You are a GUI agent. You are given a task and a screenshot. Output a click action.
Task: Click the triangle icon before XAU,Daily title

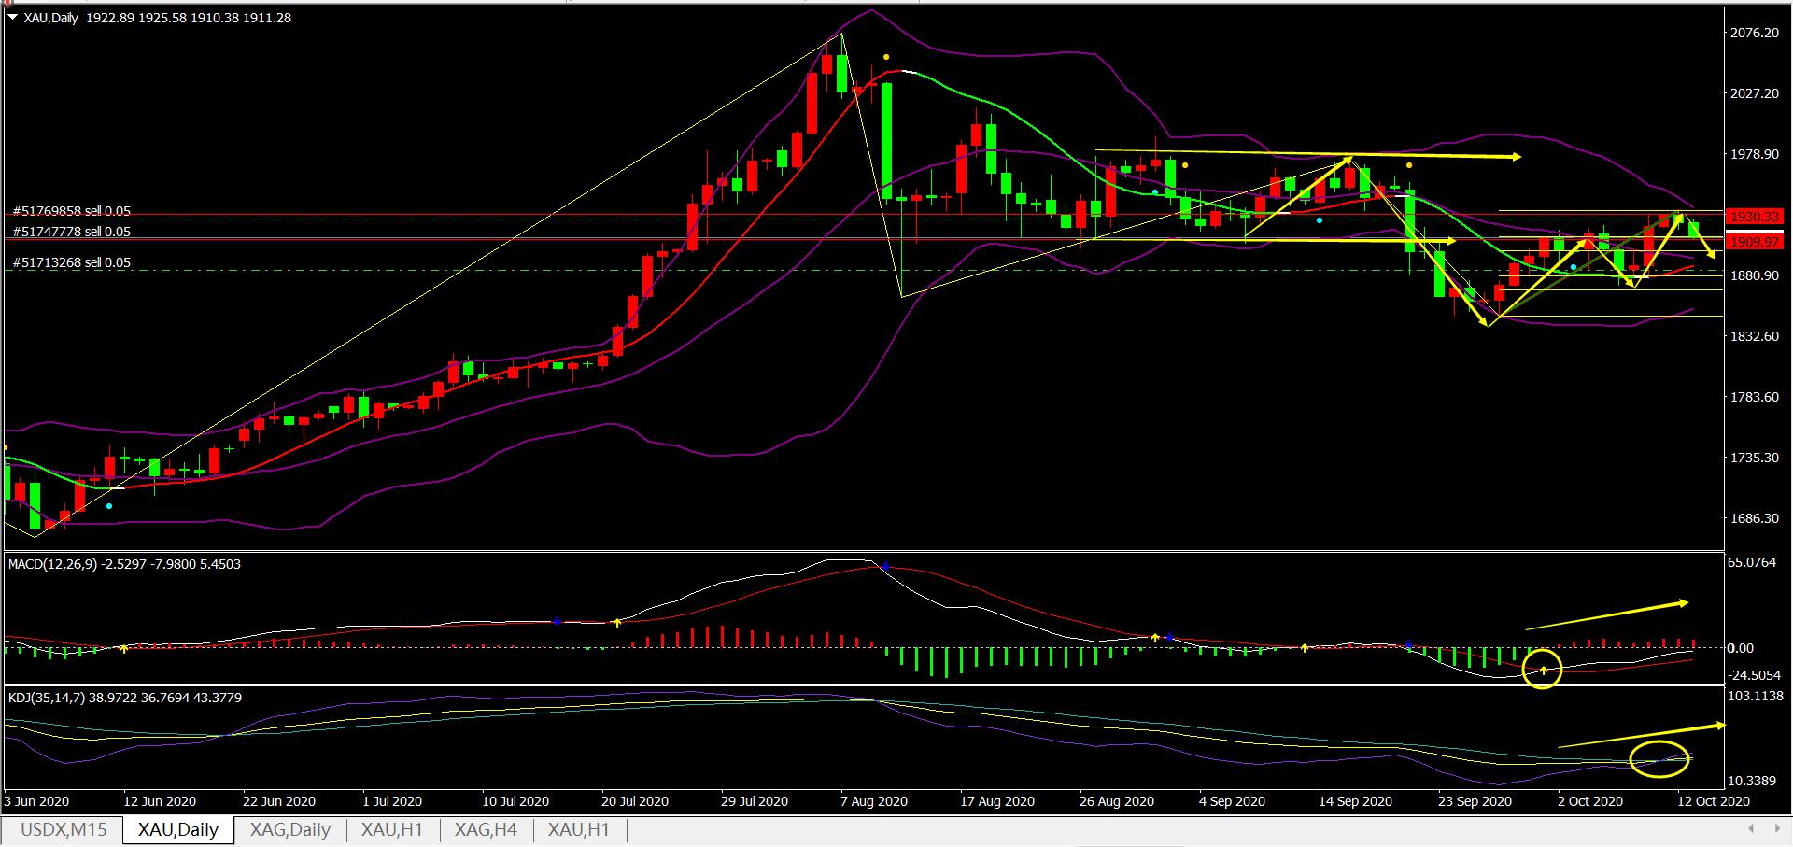[11, 18]
